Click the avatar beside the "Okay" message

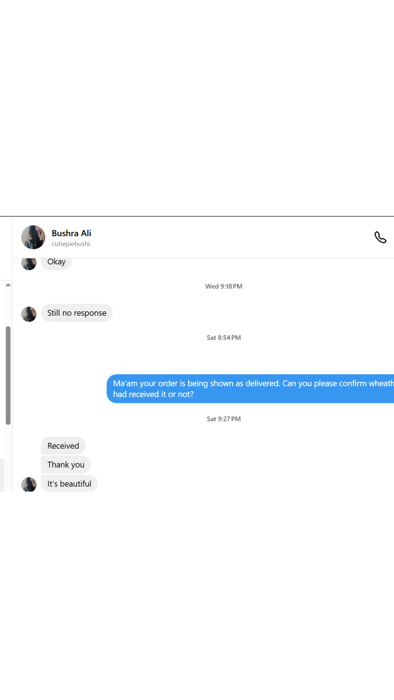pos(29,264)
